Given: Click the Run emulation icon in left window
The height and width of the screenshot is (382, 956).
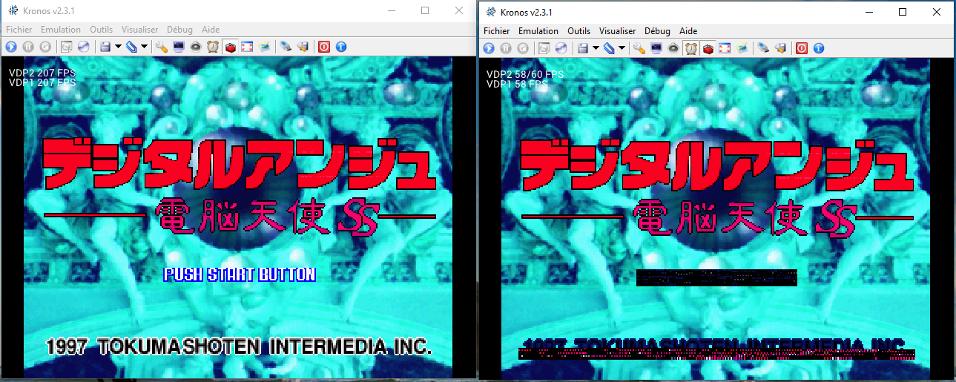Looking at the screenshot, I should (11, 47).
